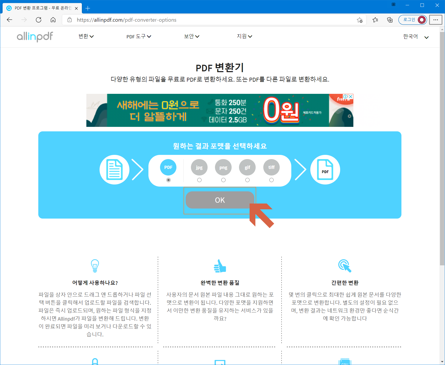Click the 완벽한 변환 품질 heading
This screenshot has width=445, height=365.
coord(220,283)
